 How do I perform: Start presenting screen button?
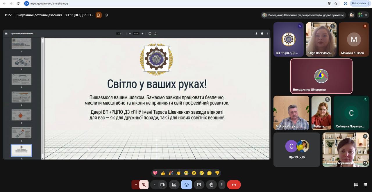(174, 185)
